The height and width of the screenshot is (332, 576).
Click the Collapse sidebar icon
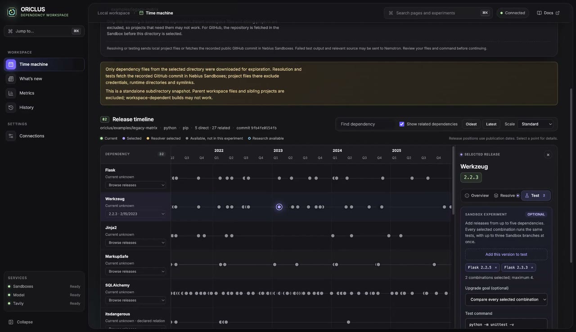pos(11,322)
